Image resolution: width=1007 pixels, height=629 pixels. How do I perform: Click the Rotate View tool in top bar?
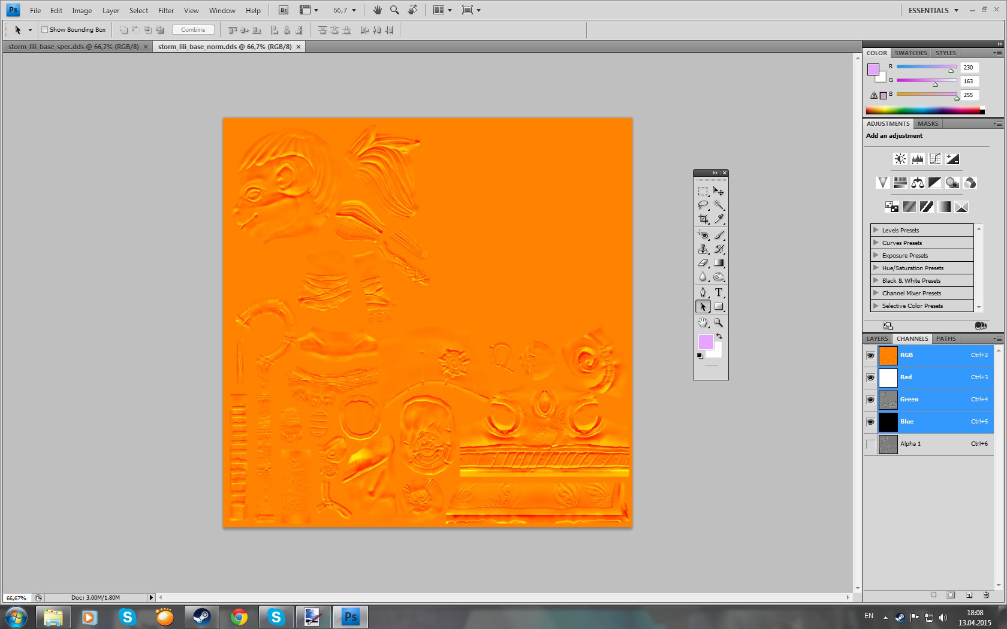412,10
